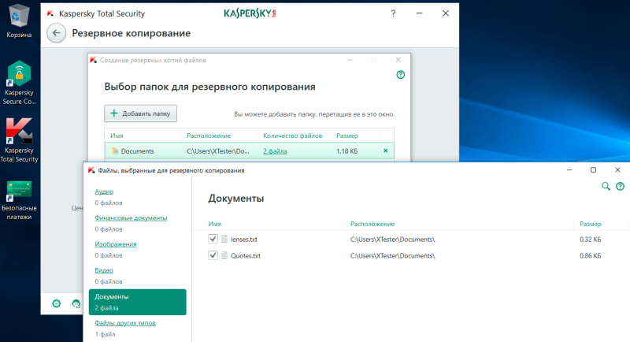
Task: Click question mark help in Kaspersky title bar
Action: tap(393, 13)
